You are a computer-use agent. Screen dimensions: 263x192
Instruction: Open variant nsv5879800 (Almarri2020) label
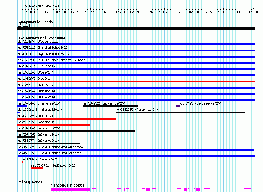[39, 128]
